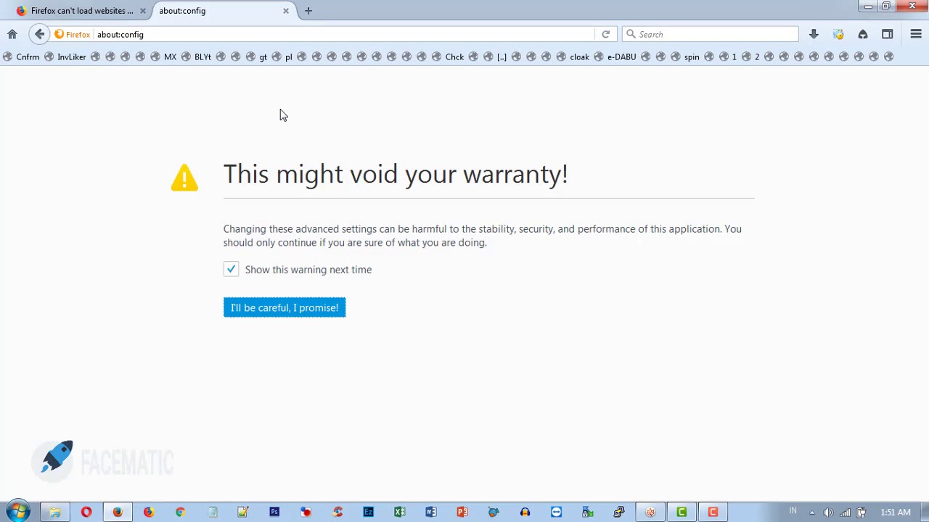
Task: Open the Cnfrm bookmark
Action: 22,57
